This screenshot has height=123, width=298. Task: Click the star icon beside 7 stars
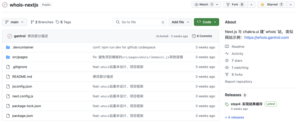(x=227, y=61)
